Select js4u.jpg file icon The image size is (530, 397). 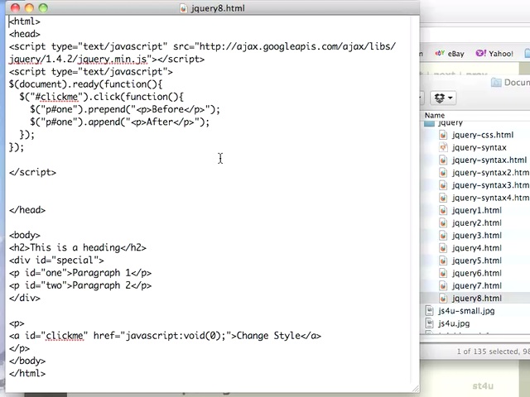[x=429, y=323]
